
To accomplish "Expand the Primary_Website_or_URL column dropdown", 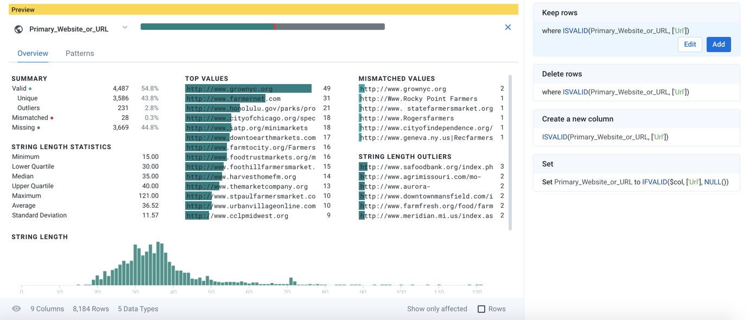I will click(x=125, y=28).
